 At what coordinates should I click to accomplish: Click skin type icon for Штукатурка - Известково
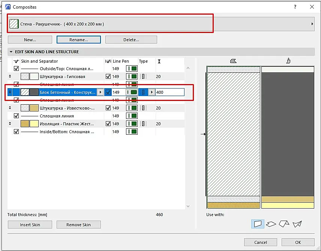pos(143,108)
